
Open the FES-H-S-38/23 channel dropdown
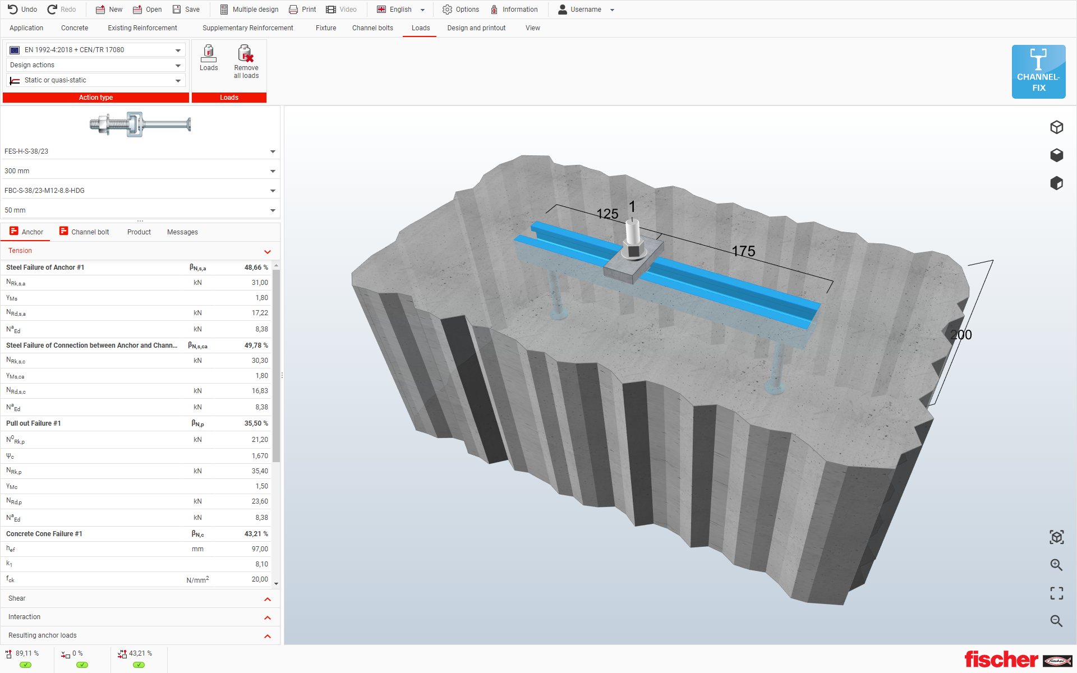pos(273,151)
